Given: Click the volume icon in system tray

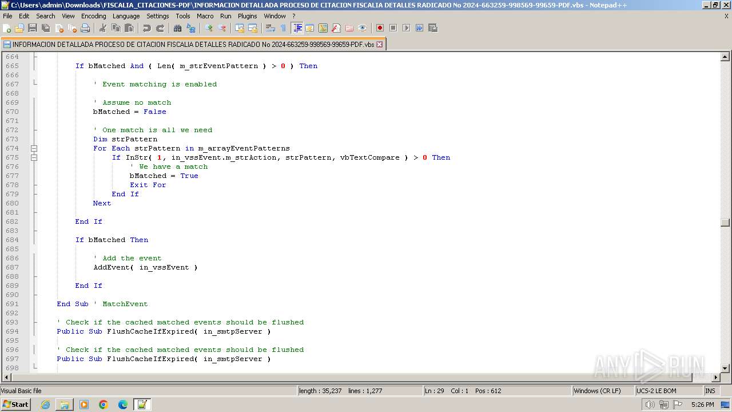Looking at the screenshot, I should [650, 405].
